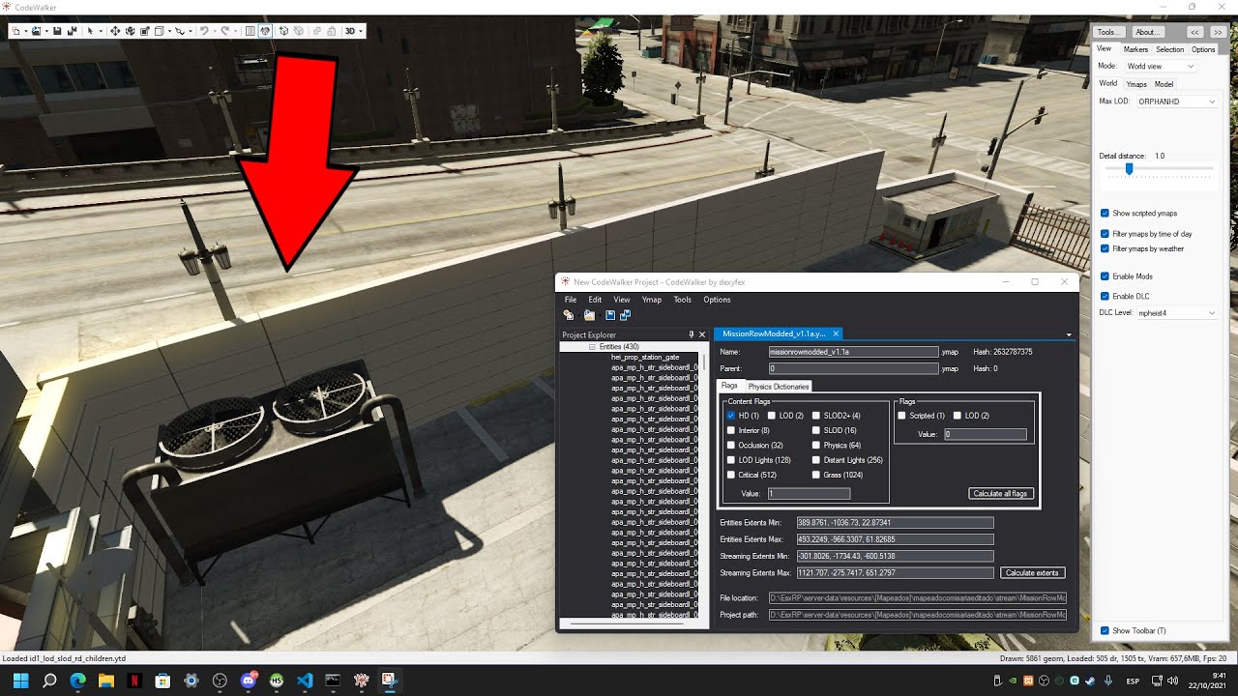
Task: Click the Entities Extents Min field
Action: pyautogui.click(x=895, y=523)
